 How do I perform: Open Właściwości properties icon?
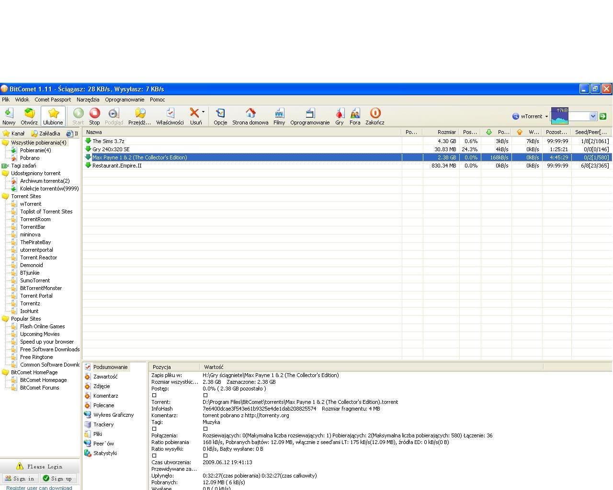pos(170,116)
